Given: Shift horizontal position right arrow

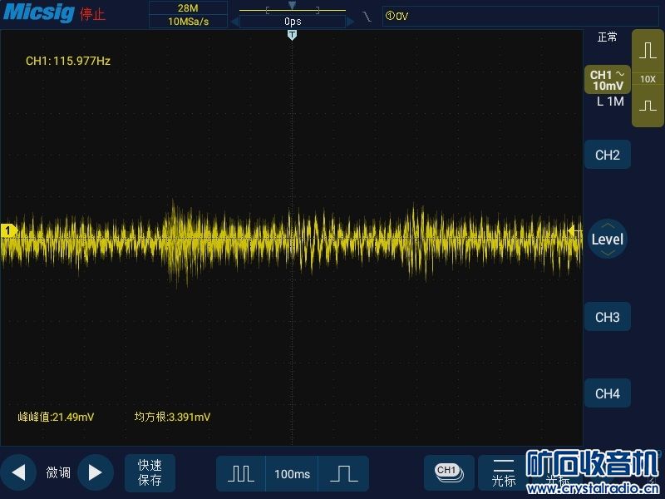Looking at the screenshot, I should coord(350,22).
